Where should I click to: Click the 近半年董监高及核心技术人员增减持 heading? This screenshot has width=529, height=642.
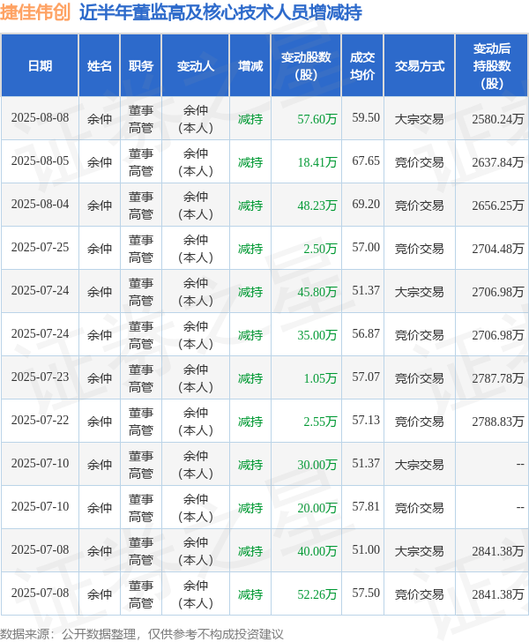pos(220,12)
